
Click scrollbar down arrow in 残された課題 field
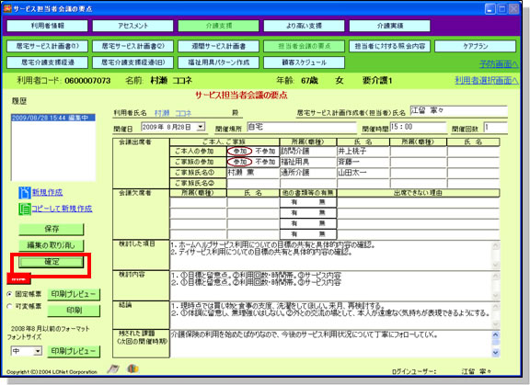tap(496, 353)
